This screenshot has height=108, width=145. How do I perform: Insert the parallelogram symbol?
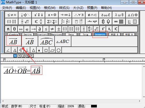52,50
